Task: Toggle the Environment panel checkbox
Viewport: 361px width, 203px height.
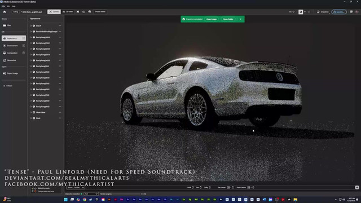Action: [x=24, y=46]
